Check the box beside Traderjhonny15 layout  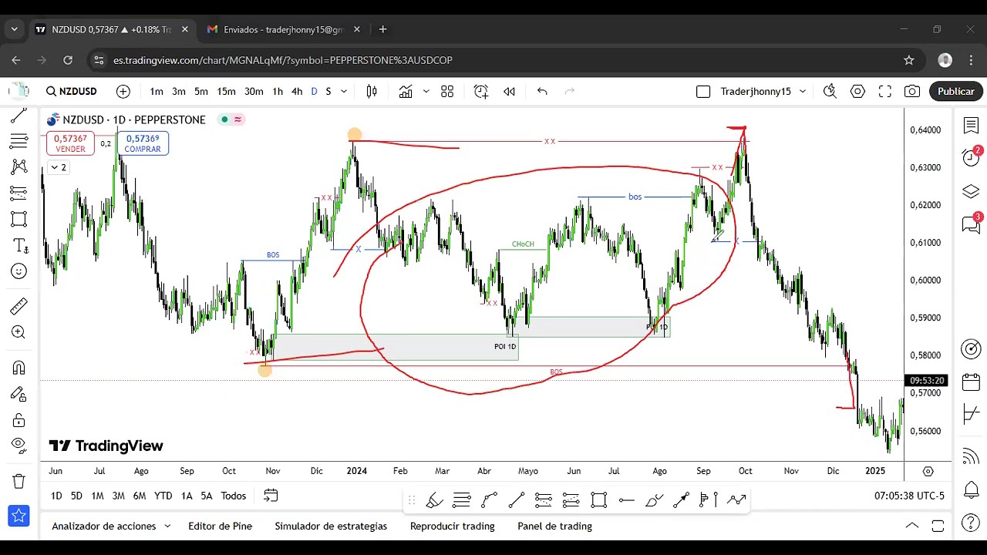coord(702,92)
